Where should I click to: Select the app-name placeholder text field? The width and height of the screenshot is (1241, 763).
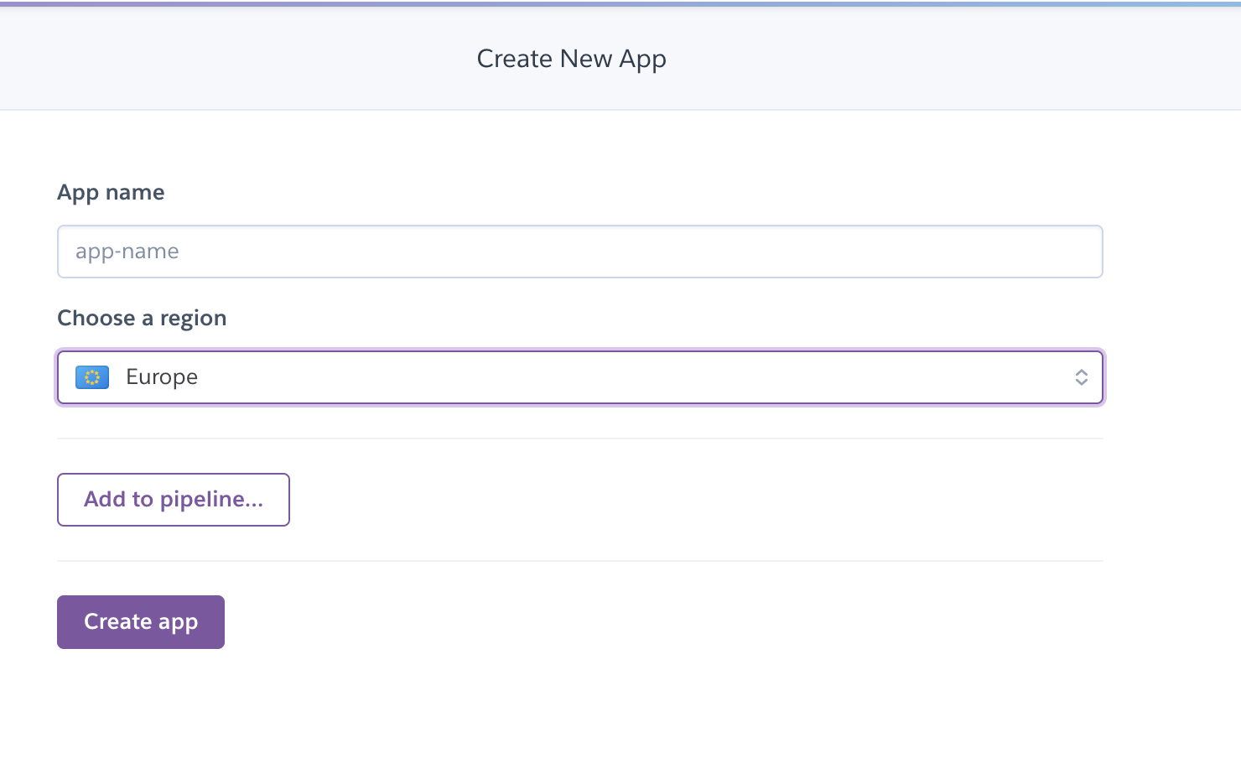coord(579,251)
